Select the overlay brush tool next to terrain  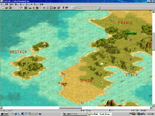pos(34,8)
